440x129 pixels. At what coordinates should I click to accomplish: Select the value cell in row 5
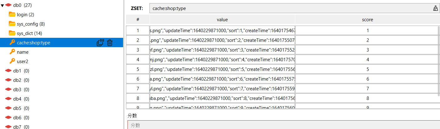222,69
